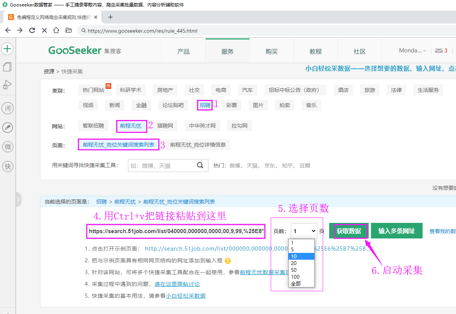
Task: Open the pages sidebar icon
Action: pyautogui.click(x=7, y=67)
